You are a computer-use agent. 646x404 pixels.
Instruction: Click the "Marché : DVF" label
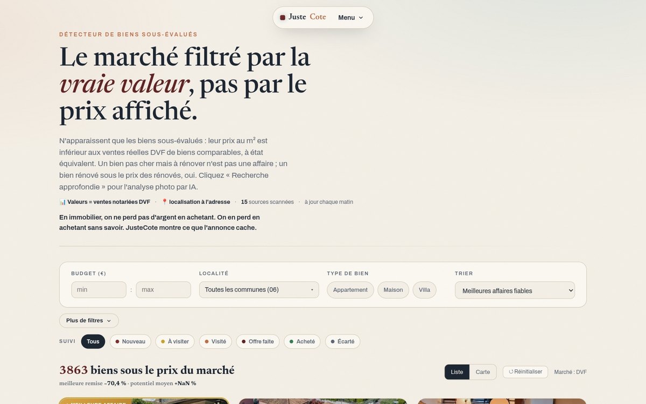tap(571, 372)
